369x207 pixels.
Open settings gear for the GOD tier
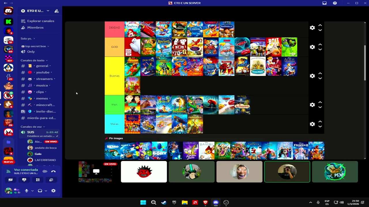click(x=312, y=47)
